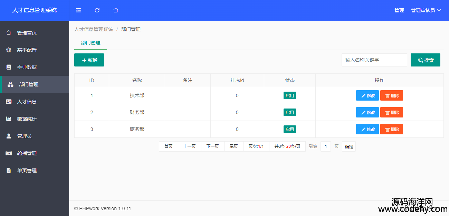Screen dimensions: 449x216
Task: Click the 新增 button
Action: click(x=89, y=60)
